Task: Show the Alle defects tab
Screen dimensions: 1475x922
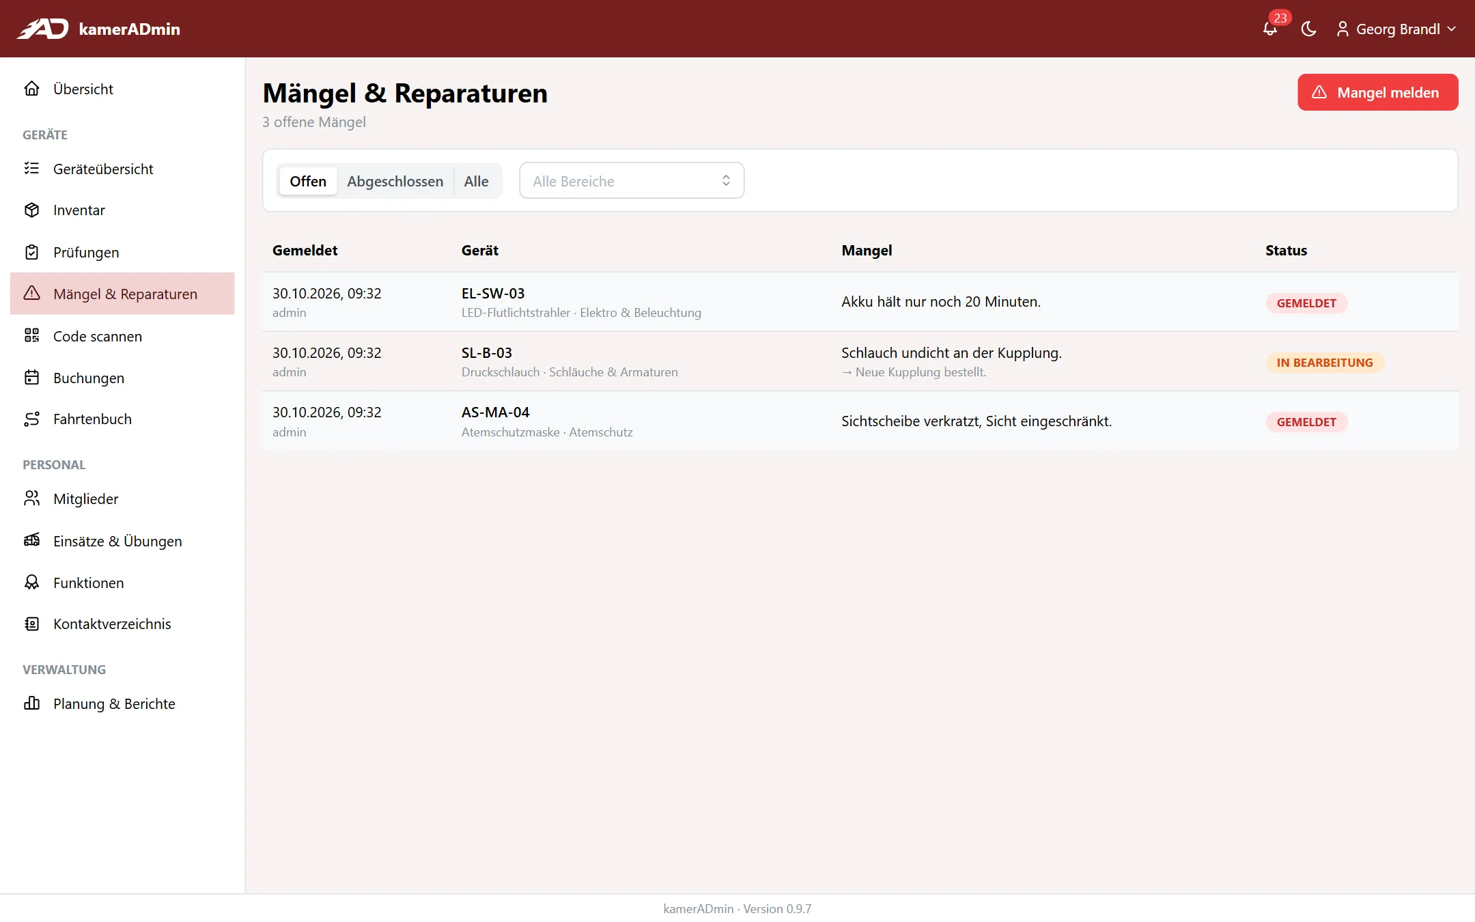Action: pos(476,181)
